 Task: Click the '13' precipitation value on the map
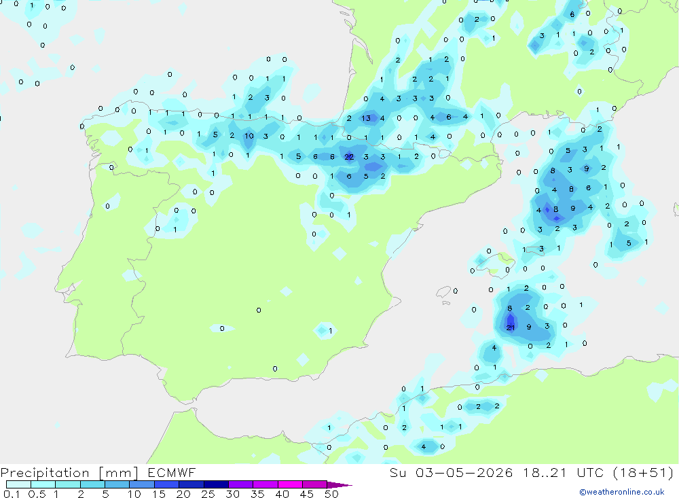coord(366,118)
